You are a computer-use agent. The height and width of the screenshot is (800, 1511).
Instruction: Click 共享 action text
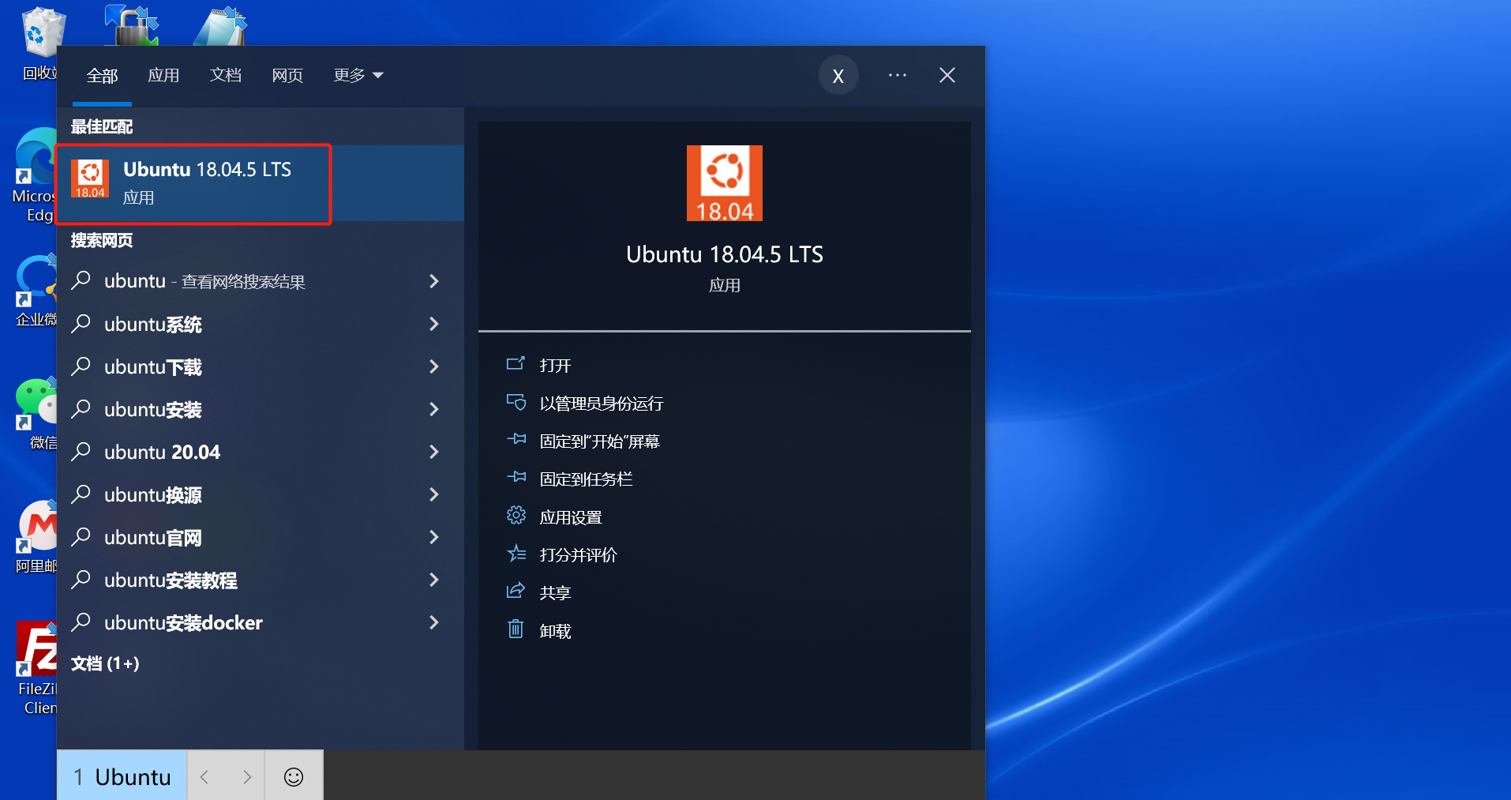point(555,593)
